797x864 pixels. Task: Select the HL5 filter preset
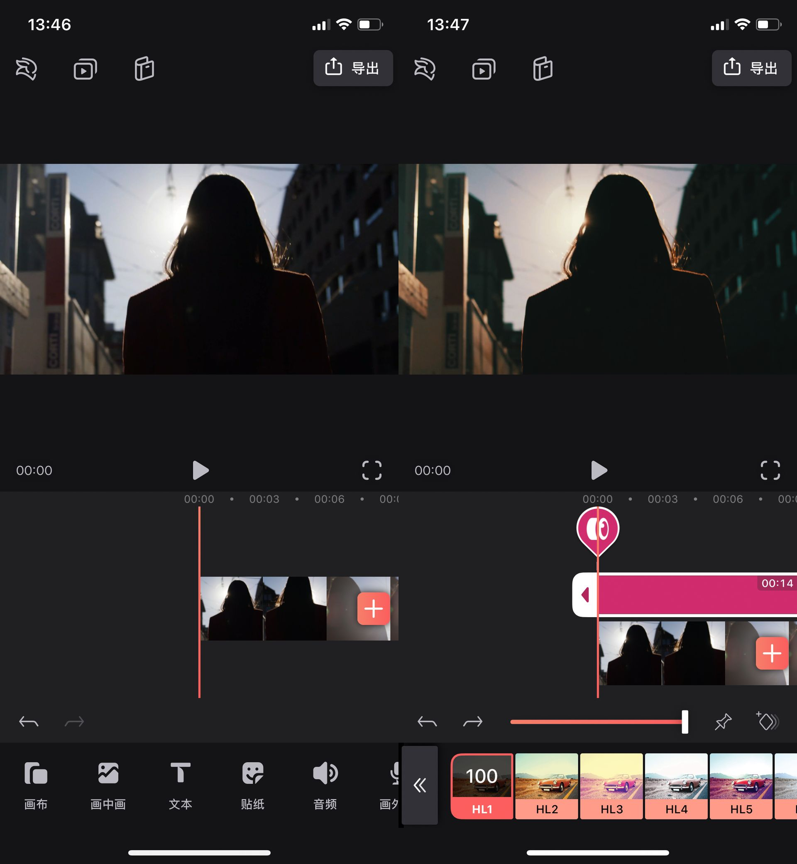click(x=741, y=785)
